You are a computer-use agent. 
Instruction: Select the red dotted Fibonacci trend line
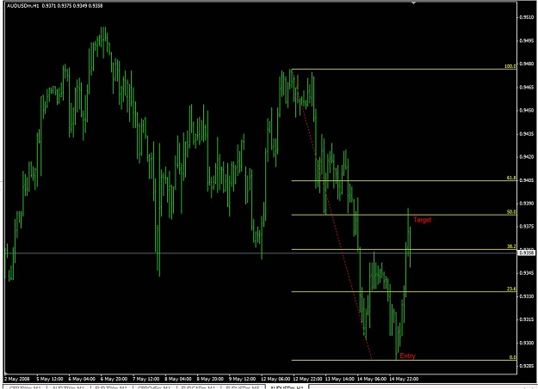point(332,216)
